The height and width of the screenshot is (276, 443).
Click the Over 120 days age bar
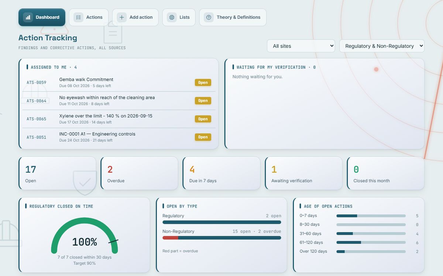point(371,251)
